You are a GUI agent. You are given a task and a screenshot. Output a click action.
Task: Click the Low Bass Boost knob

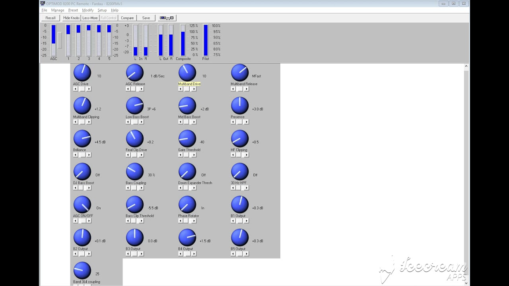click(135, 106)
